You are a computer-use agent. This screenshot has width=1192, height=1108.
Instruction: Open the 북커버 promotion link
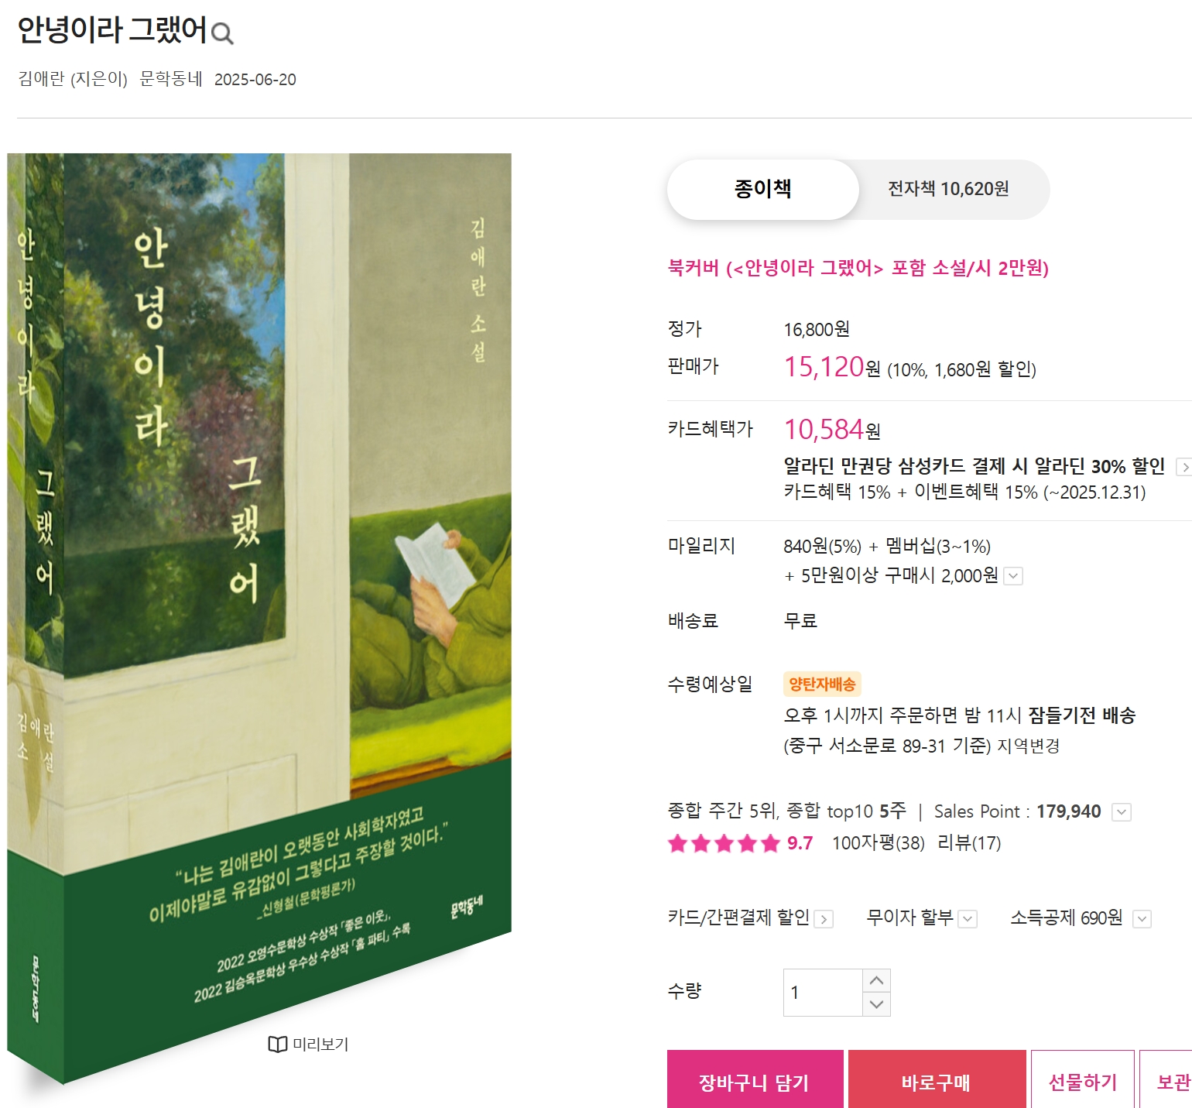858,269
